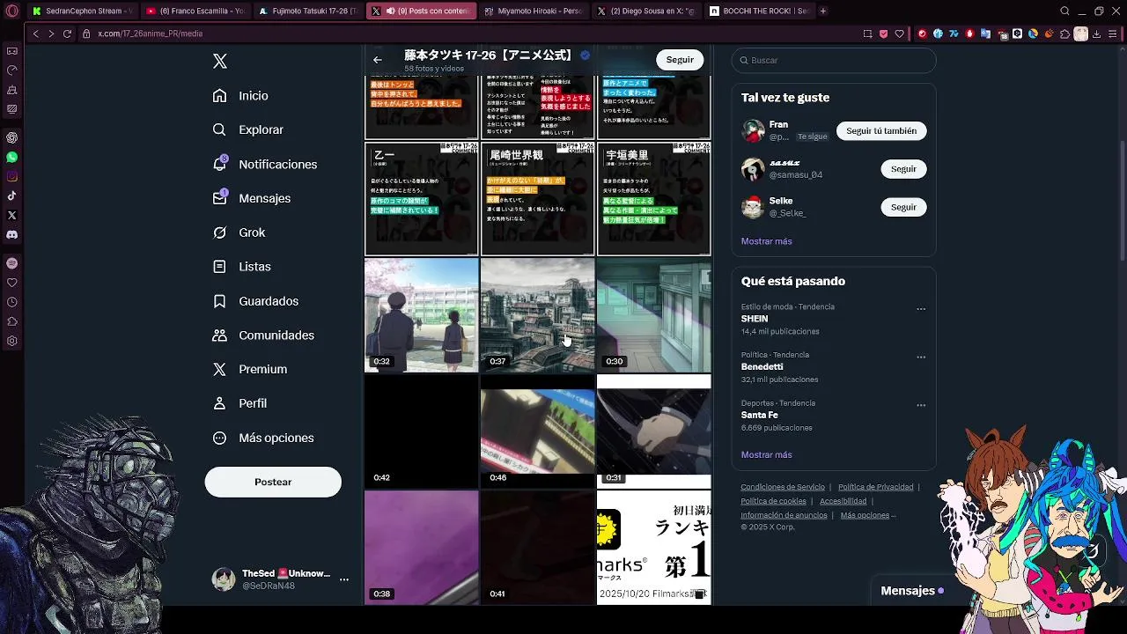
Task: Open Opera sidebar settings gear
Action: pyautogui.click(x=11, y=341)
